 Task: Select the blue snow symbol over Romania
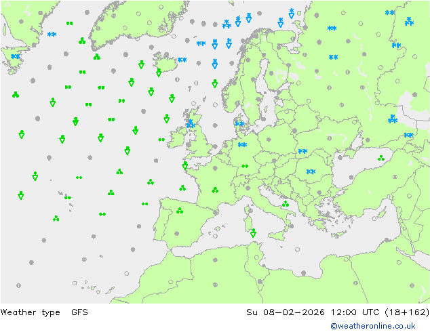coord(311,171)
